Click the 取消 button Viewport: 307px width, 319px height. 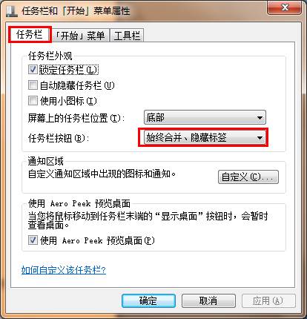208,300
